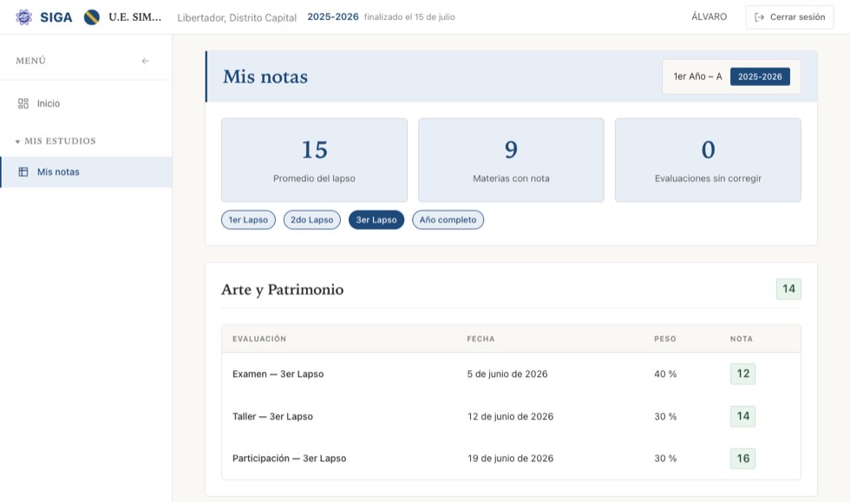Select the Año completo filter

(x=448, y=219)
